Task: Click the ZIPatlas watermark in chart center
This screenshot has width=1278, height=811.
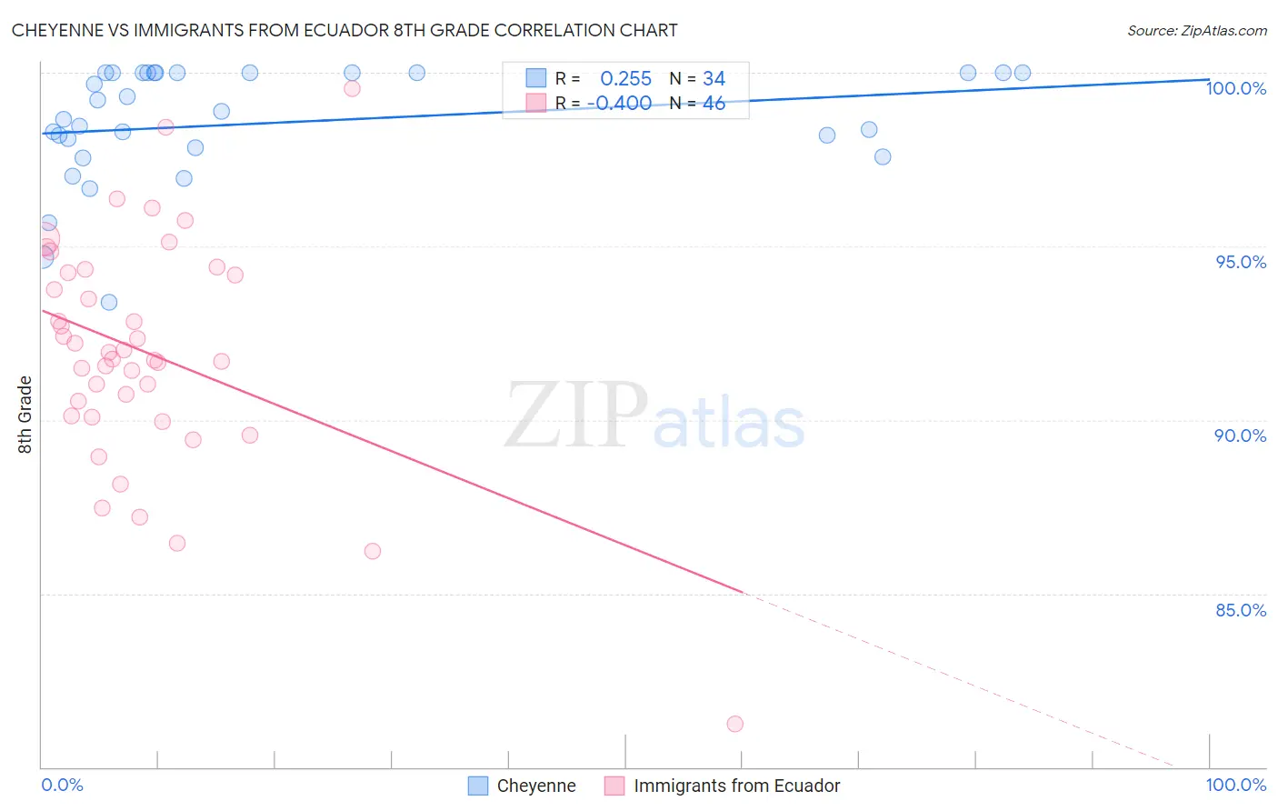Action: pos(654,416)
